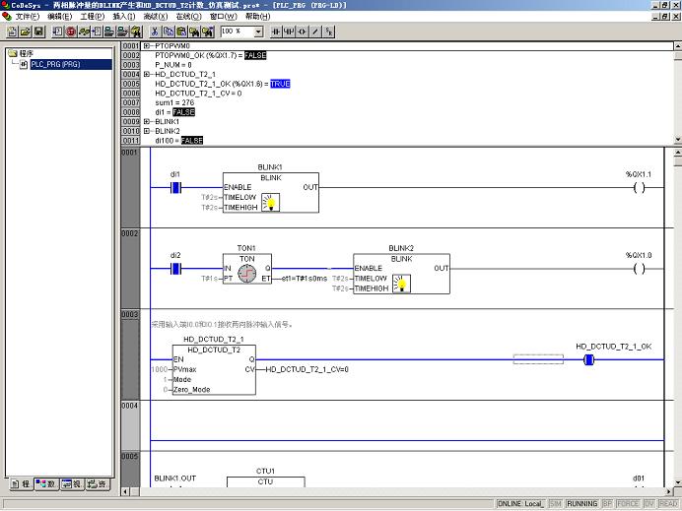Click the Cut scissors icon
Viewport: 682px width, 511px height.
point(155,32)
